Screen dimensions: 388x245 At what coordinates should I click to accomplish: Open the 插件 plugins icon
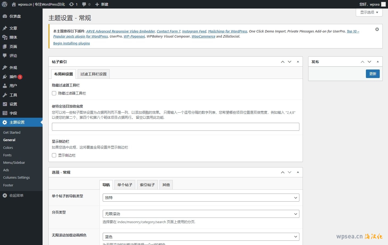[x=5, y=77]
